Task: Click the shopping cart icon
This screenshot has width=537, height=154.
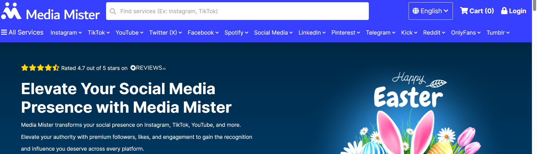Action: pos(464,11)
